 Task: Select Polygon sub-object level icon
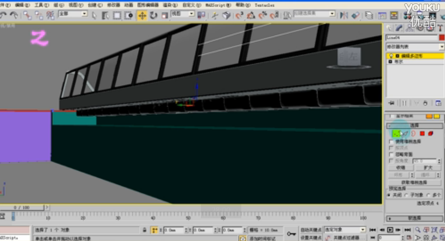[x=422, y=133]
